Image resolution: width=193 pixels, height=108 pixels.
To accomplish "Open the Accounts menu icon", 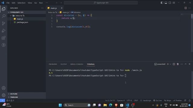I will [x=4, y=88].
